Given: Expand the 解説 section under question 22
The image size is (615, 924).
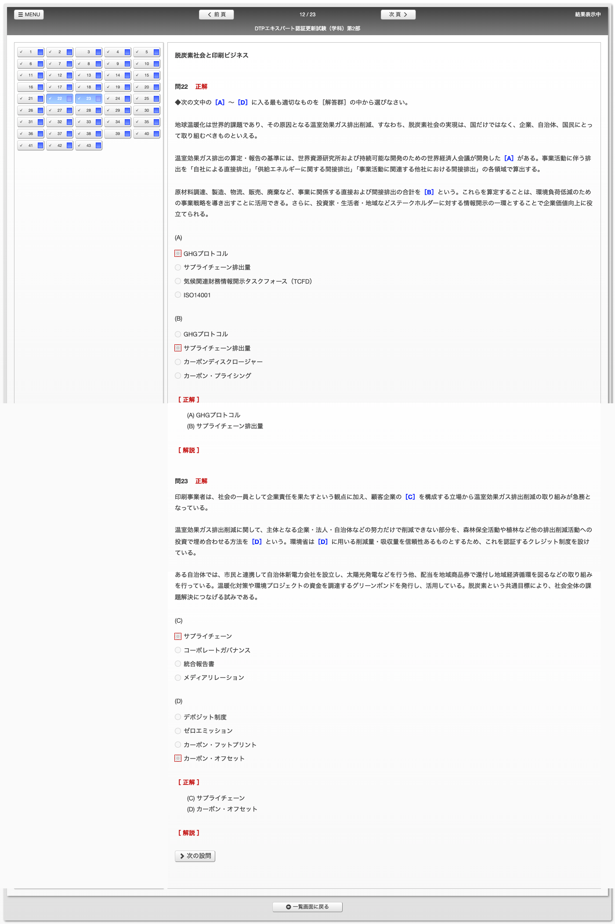Looking at the screenshot, I should 189,450.
